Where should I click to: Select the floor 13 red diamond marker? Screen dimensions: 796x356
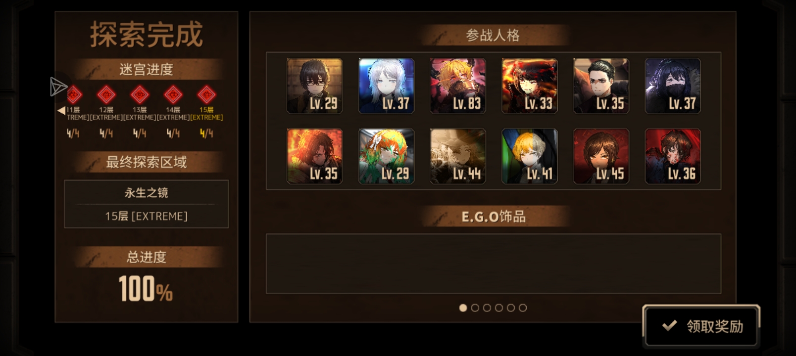pos(140,94)
